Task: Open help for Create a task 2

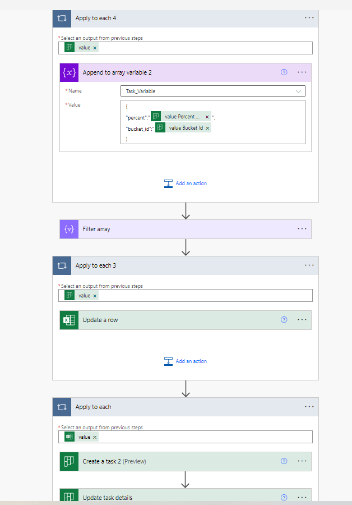Action: pyautogui.click(x=284, y=461)
